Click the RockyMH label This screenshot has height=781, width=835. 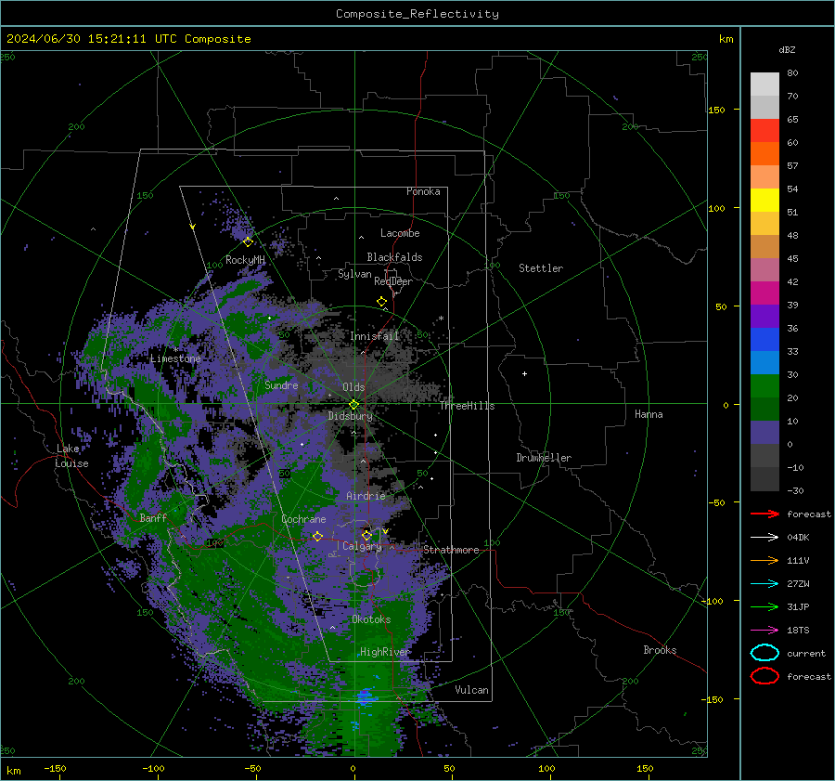pos(245,260)
